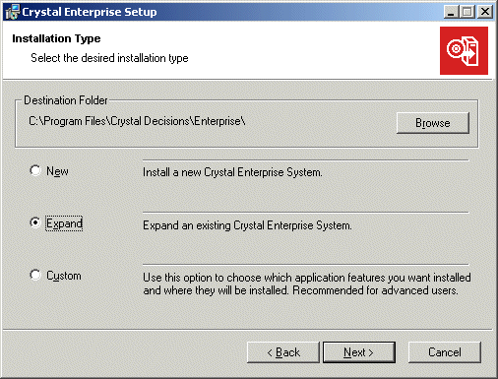
Task: Click the 'Crystal Enterprise Setup' title bar text
Action: click(90, 12)
